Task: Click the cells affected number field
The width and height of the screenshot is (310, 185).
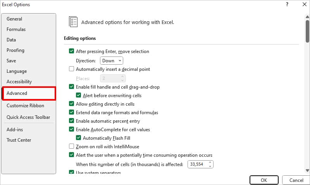Action: [x=198, y=164]
